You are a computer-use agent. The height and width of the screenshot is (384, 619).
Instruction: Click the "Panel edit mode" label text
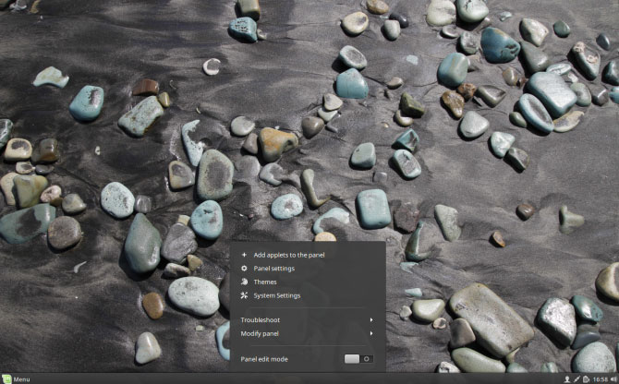click(264, 358)
